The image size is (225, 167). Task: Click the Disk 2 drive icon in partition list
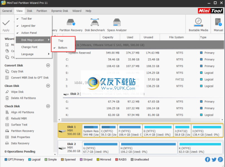pos(66,94)
